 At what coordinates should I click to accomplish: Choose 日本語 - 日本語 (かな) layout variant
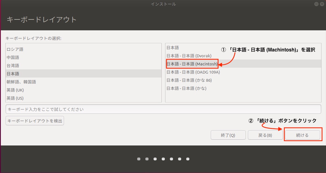click(243, 88)
